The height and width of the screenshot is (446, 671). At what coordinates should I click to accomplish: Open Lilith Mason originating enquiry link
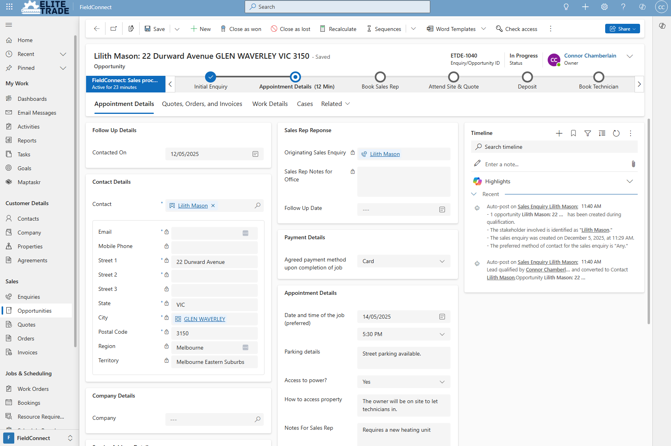385,154
